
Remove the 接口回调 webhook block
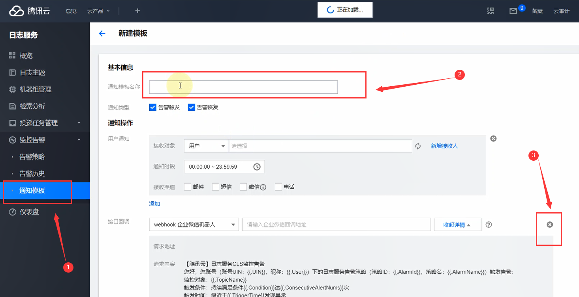[550, 225]
